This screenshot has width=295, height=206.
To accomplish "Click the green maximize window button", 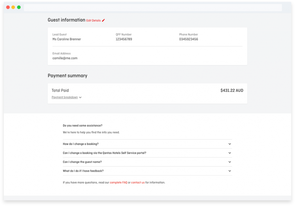I will click(x=19, y=7).
